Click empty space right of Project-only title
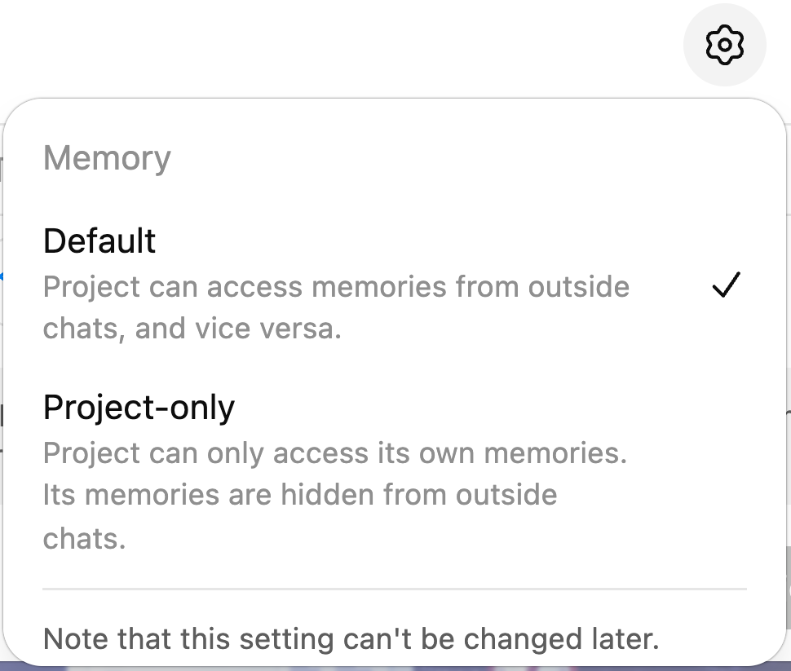 click(x=489, y=407)
